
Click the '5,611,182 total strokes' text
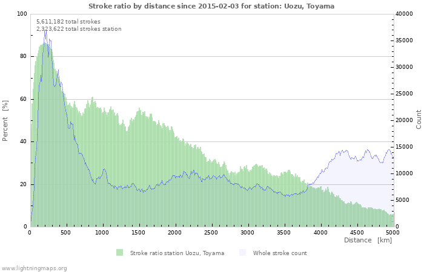point(68,21)
